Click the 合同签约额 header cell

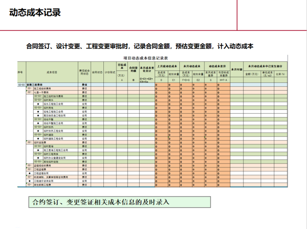[x=134, y=69]
